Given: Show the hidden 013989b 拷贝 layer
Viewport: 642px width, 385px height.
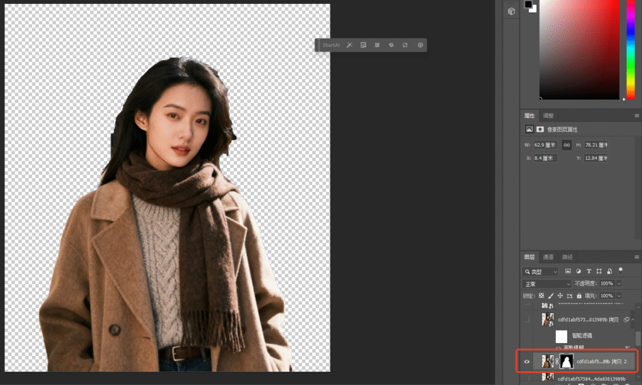Looking at the screenshot, I should [527, 319].
